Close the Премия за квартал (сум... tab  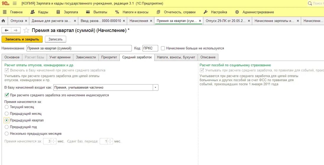click(x=200, y=21)
